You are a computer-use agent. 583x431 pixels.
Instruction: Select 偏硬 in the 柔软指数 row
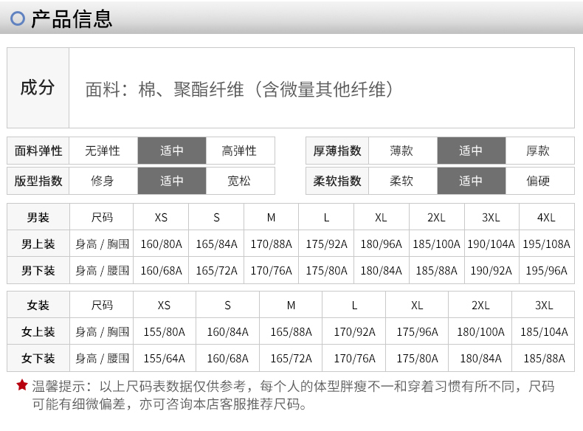539,181
